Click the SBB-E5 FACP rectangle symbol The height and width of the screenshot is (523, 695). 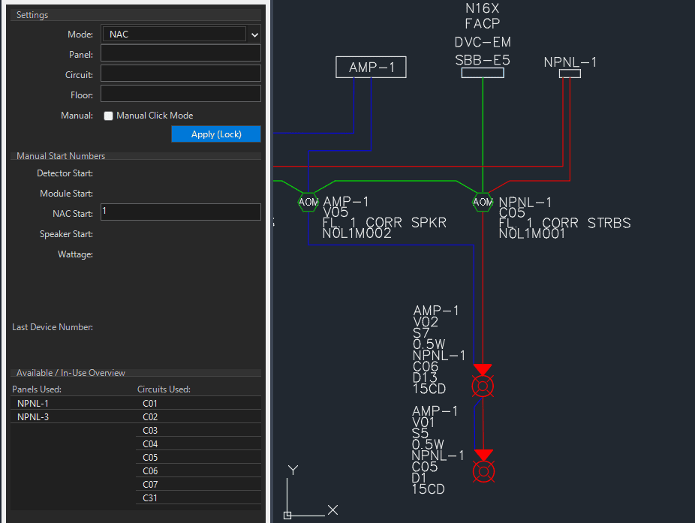click(x=482, y=73)
